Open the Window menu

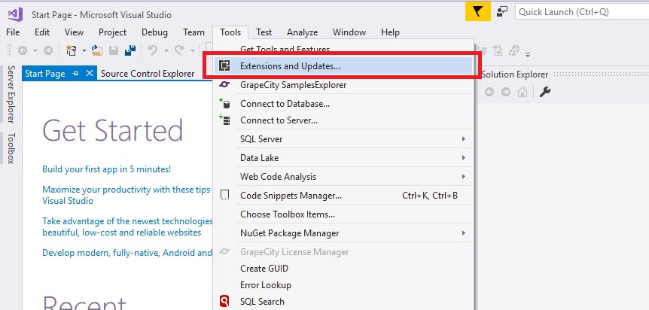tap(349, 32)
